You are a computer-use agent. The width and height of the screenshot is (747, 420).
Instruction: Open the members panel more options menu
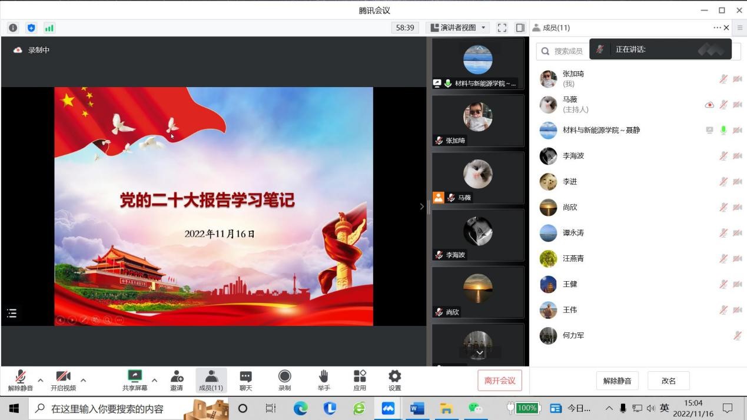716,28
